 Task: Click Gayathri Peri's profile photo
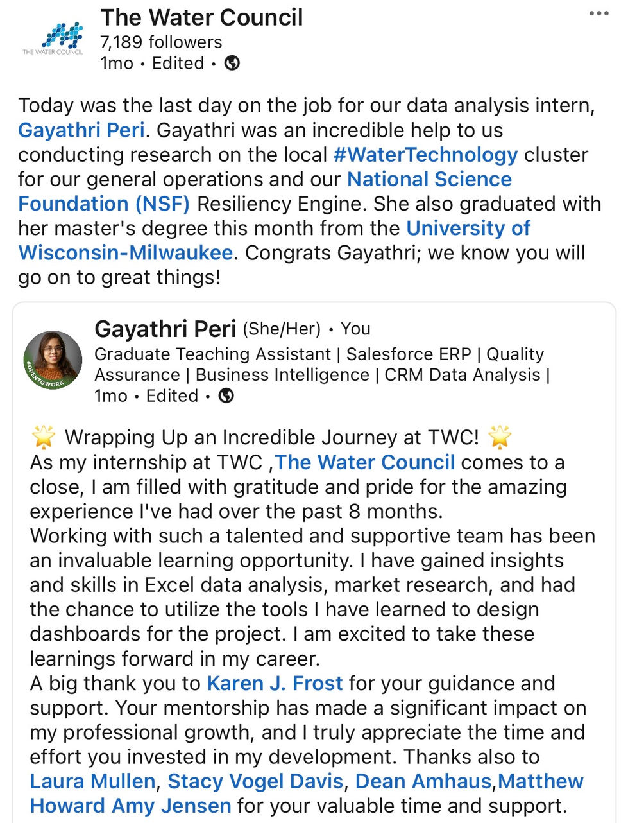pyautogui.click(x=53, y=361)
